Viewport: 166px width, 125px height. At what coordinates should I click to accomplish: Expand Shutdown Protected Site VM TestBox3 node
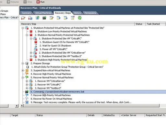[31, 56]
